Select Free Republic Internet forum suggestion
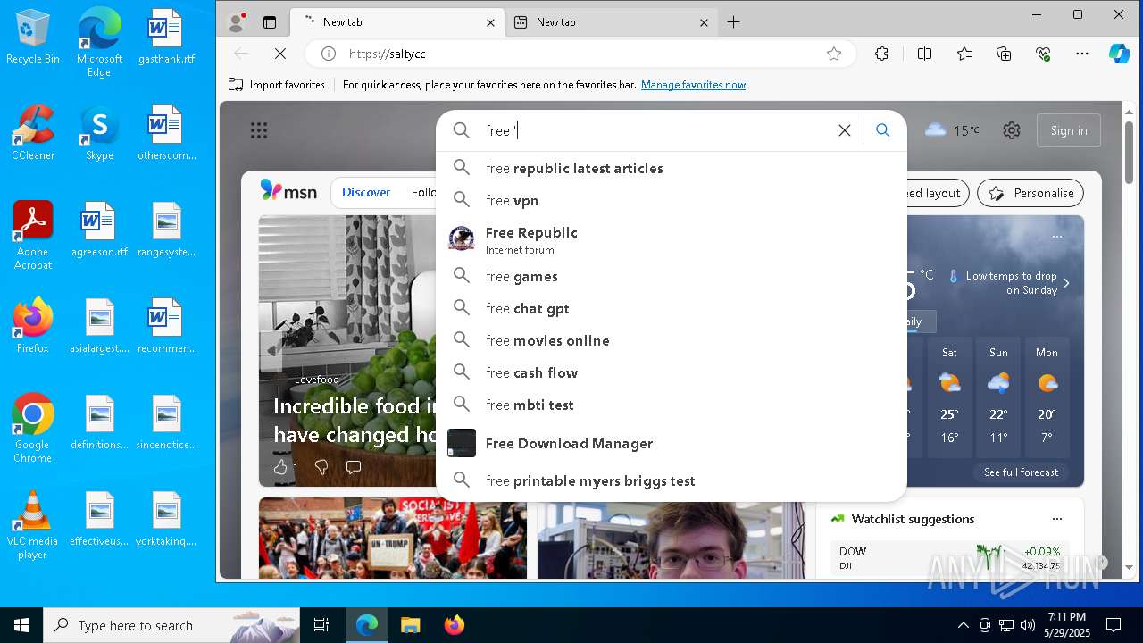Viewport: 1143px width, 643px height. pos(672,239)
